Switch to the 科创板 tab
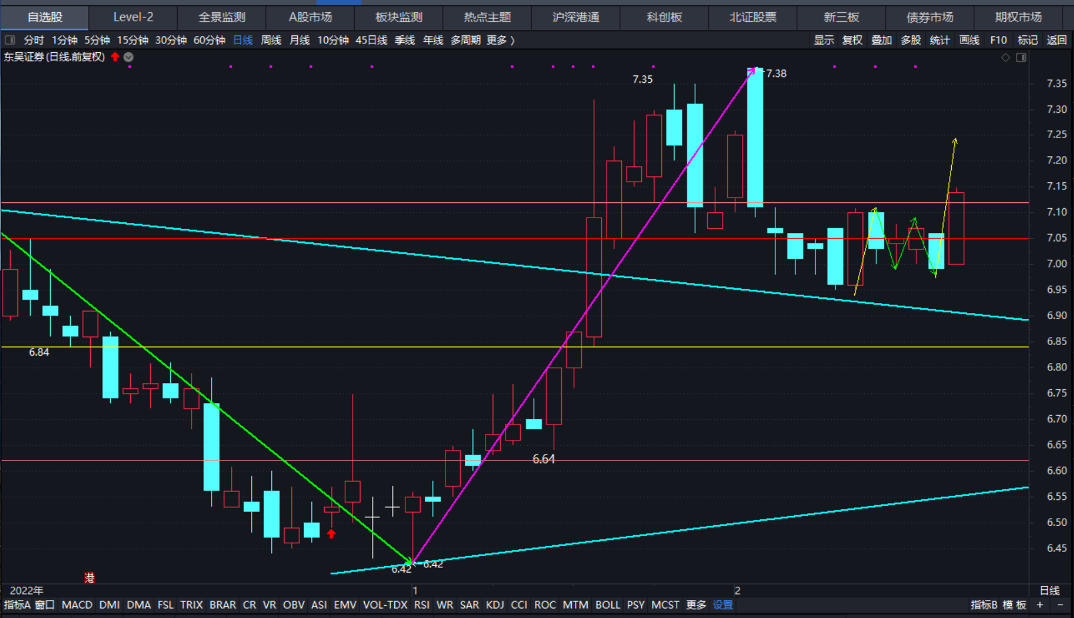 click(x=664, y=17)
